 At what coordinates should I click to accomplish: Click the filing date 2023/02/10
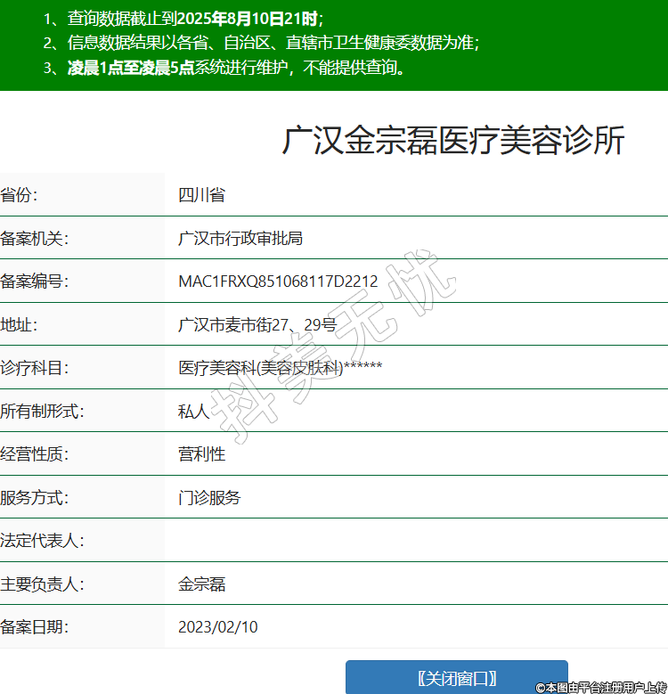point(218,627)
